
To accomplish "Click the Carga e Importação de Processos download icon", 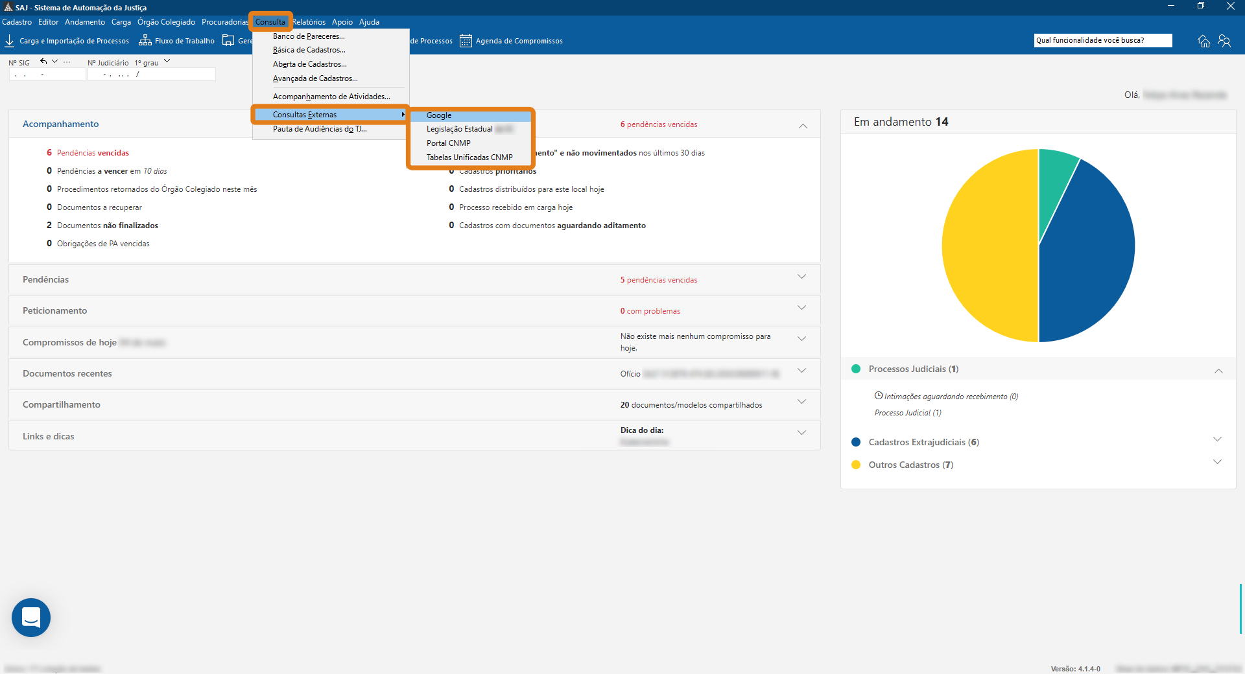I will tap(10, 41).
